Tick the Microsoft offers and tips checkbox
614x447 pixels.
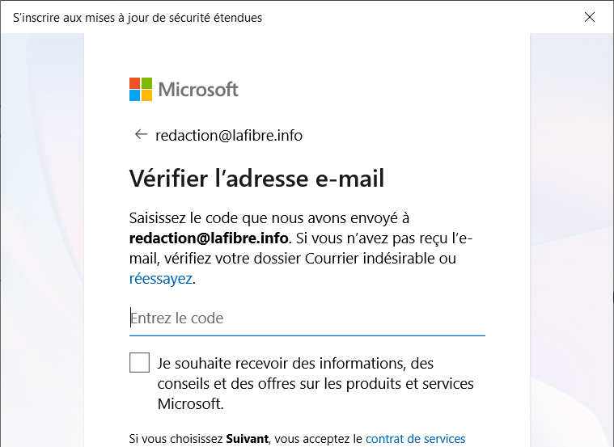(x=140, y=362)
